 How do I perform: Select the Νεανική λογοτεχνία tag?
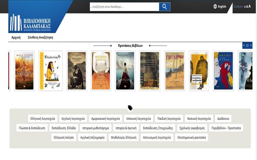click(x=199, y=118)
